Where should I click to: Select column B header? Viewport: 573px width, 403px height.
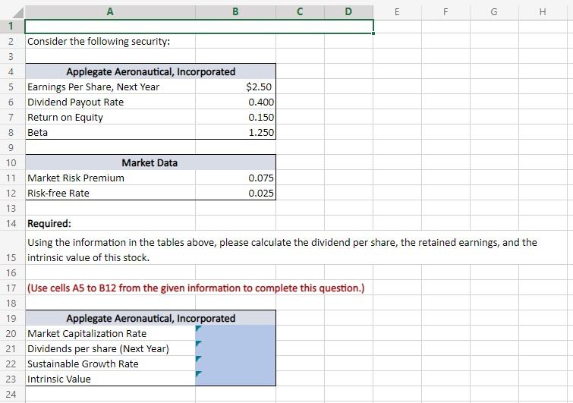(235, 11)
